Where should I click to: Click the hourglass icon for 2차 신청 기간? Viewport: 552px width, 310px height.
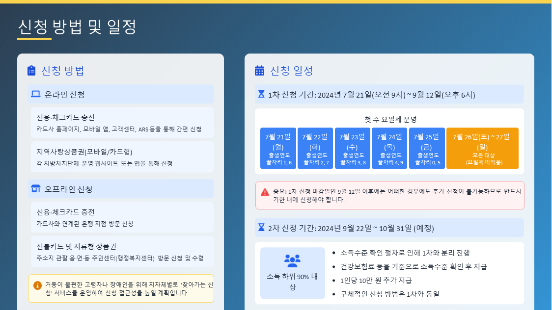point(261,228)
